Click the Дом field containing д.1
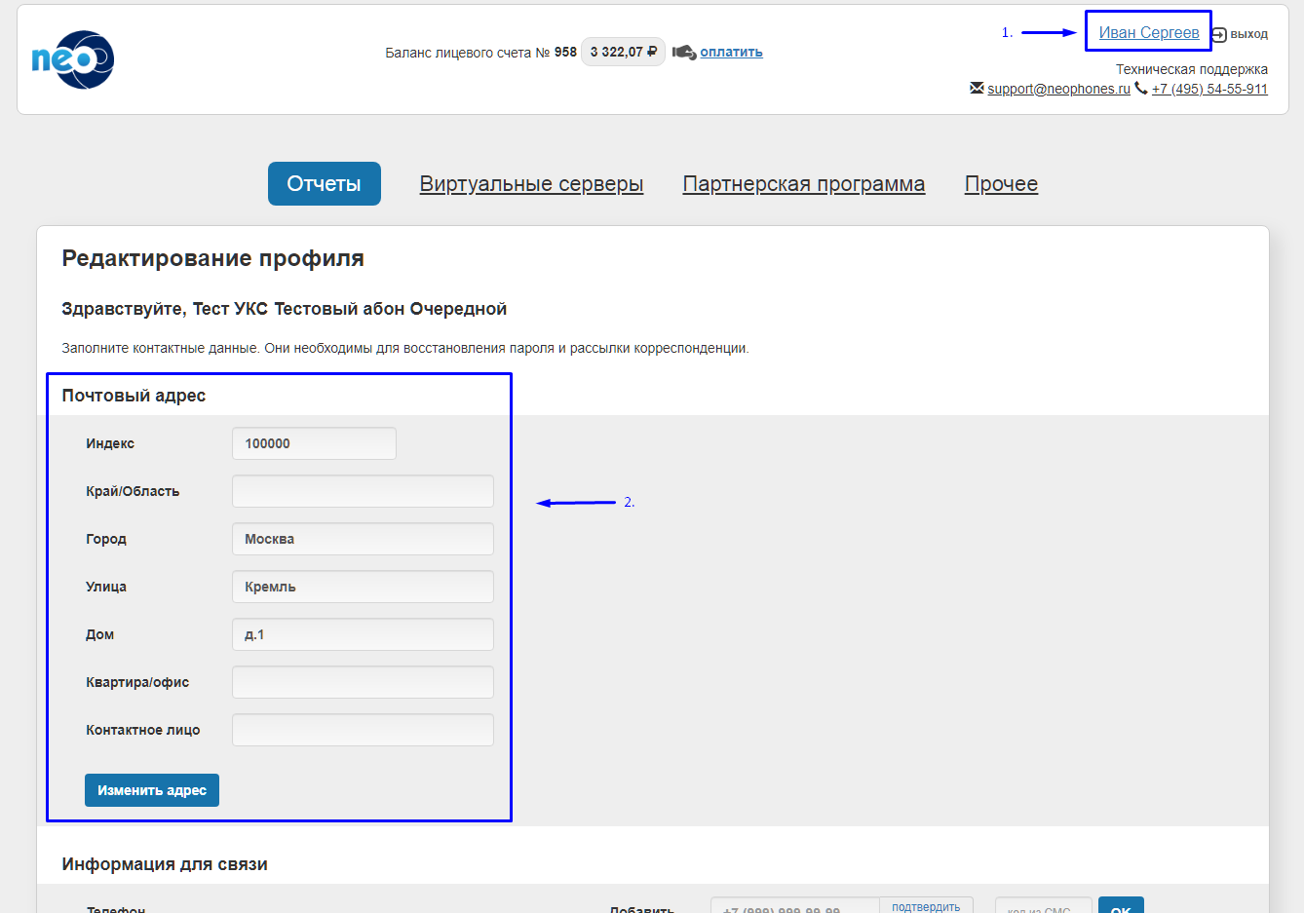The image size is (1304, 913). coord(363,634)
